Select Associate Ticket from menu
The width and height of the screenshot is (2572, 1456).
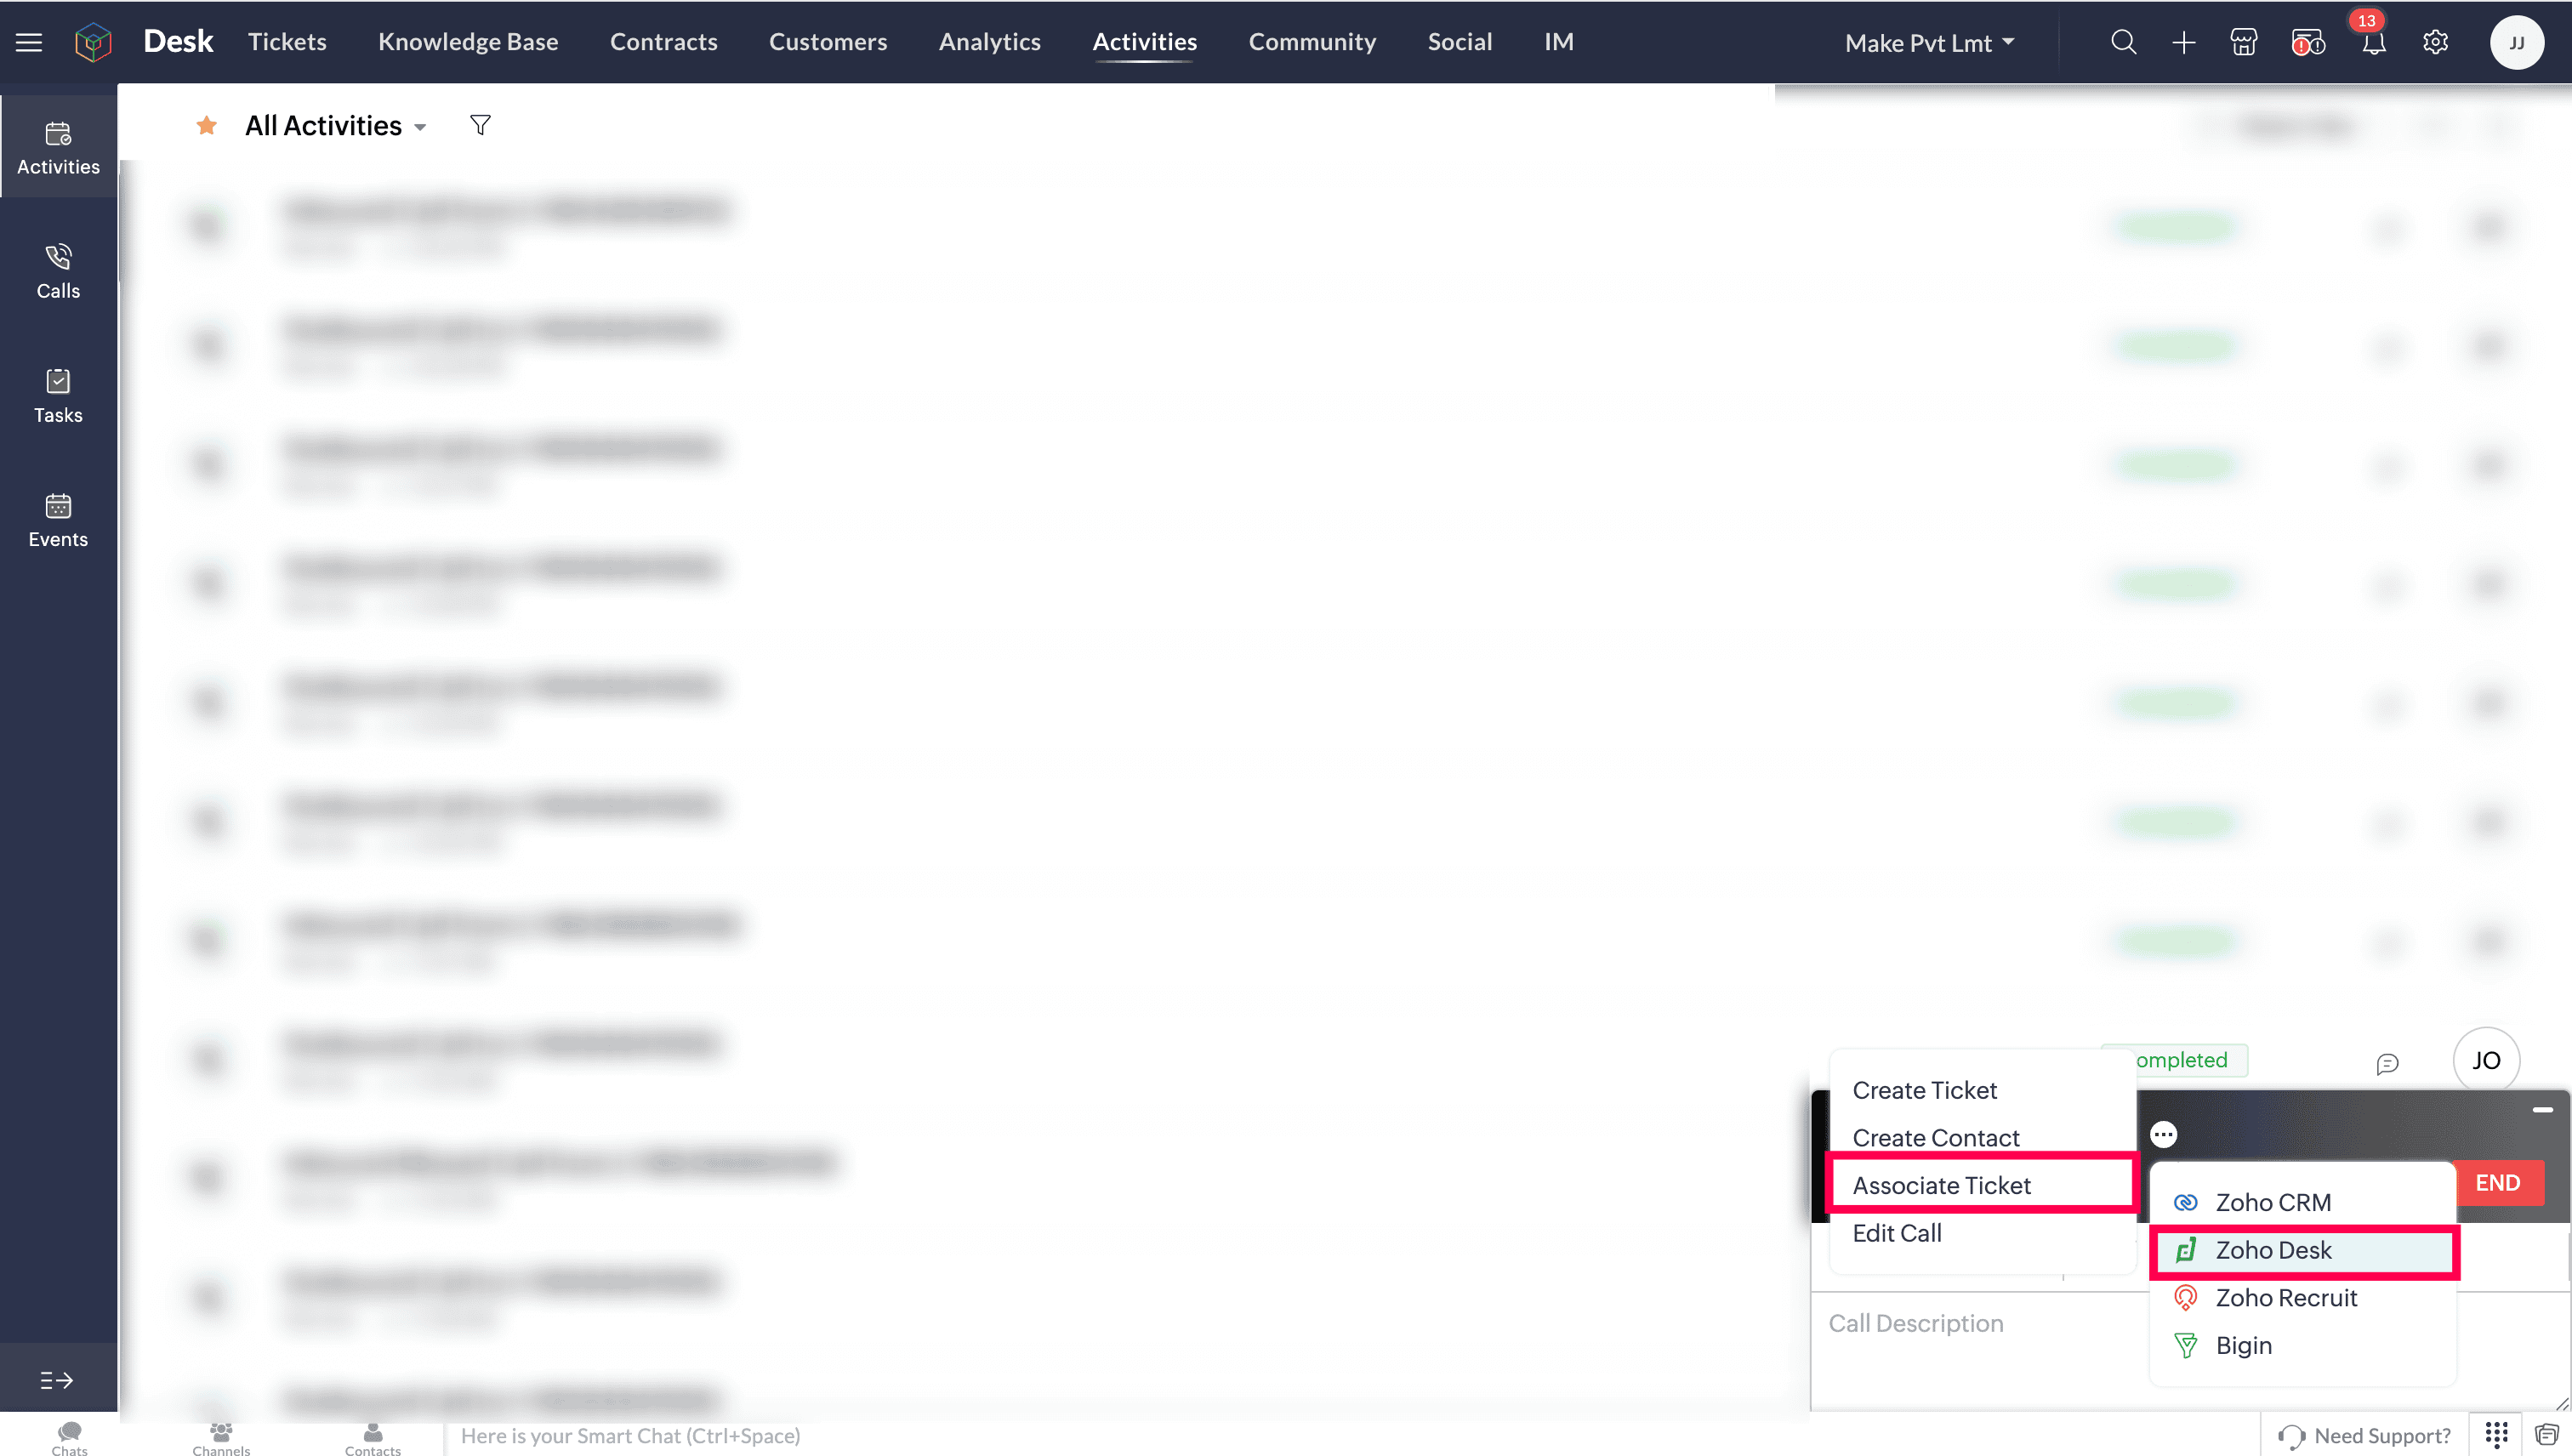pyautogui.click(x=1941, y=1185)
